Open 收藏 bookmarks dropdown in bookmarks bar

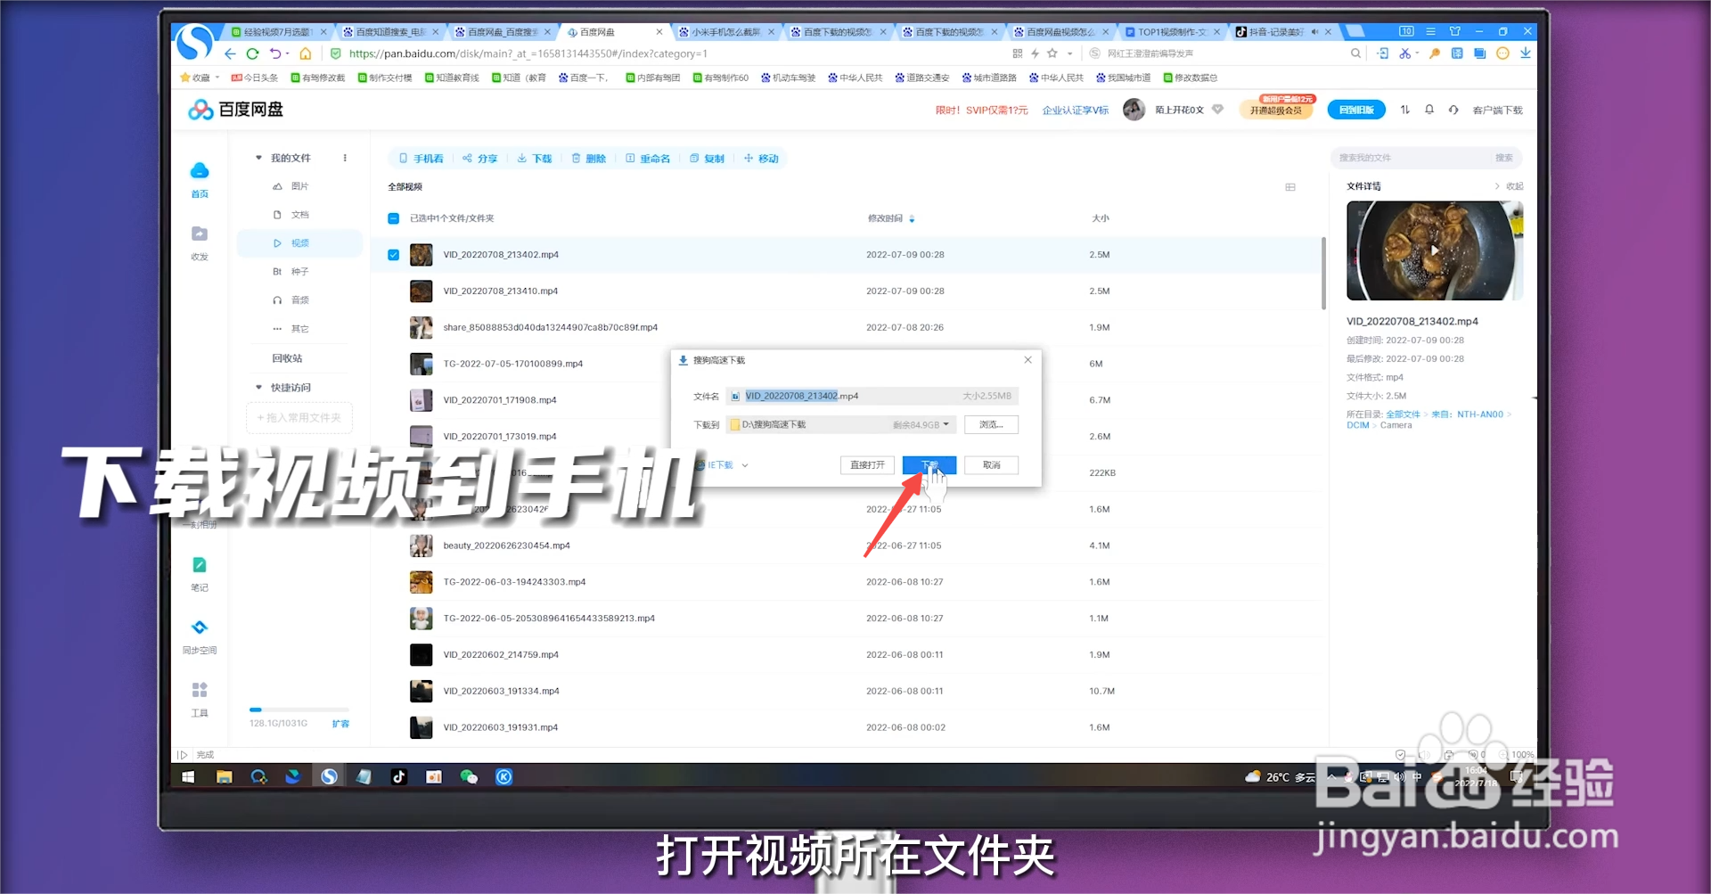pyautogui.click(x=200, y=78)
